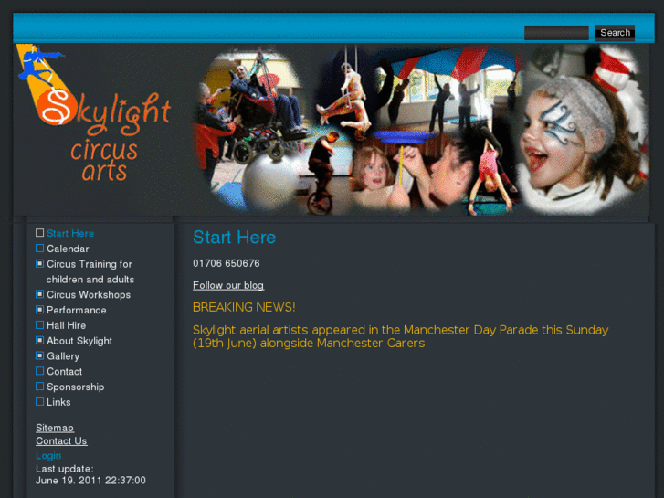
Task: Click the search text field
Action: 556,33
